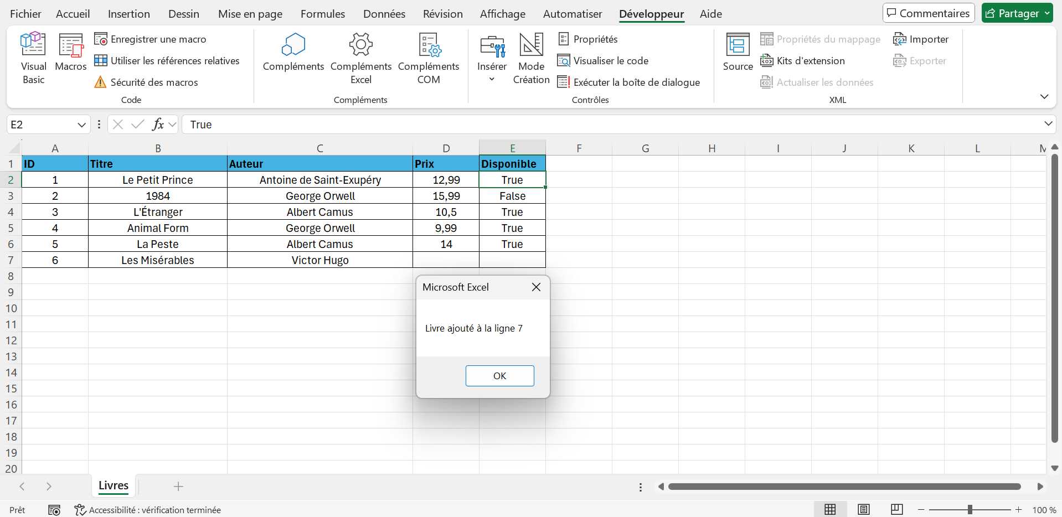This screenshot has height=517, width=1062.
Task: Switch to the Accueil tab
Action: (73, 14)
